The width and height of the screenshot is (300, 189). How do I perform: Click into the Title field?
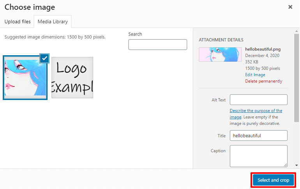(x=258, y=135)
